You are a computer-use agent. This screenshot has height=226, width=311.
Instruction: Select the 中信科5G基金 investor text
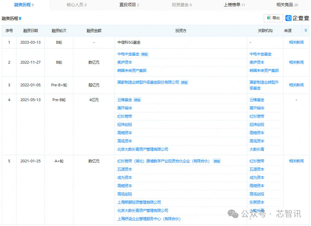(129, 42)
